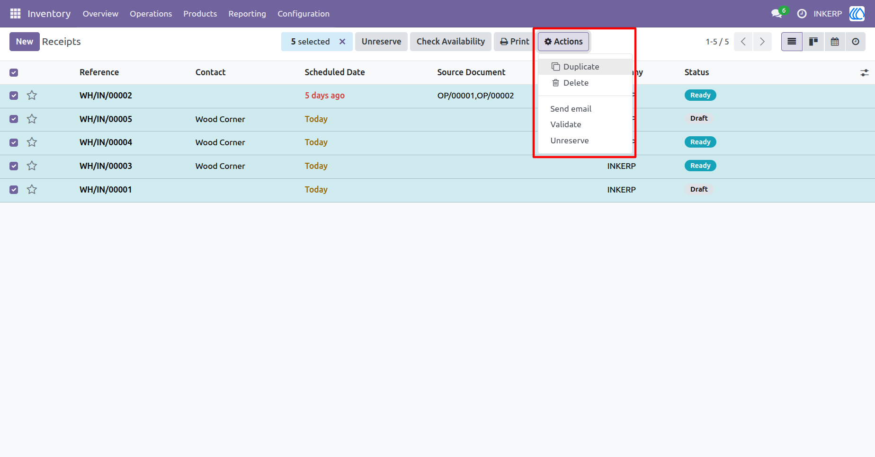
Task: Switch to calendar view
Action: [835, 42]
